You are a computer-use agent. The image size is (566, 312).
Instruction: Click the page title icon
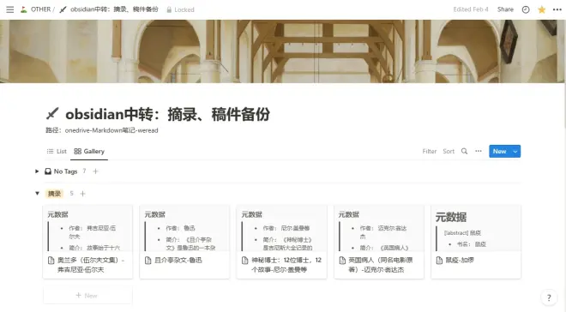[52, 114]
